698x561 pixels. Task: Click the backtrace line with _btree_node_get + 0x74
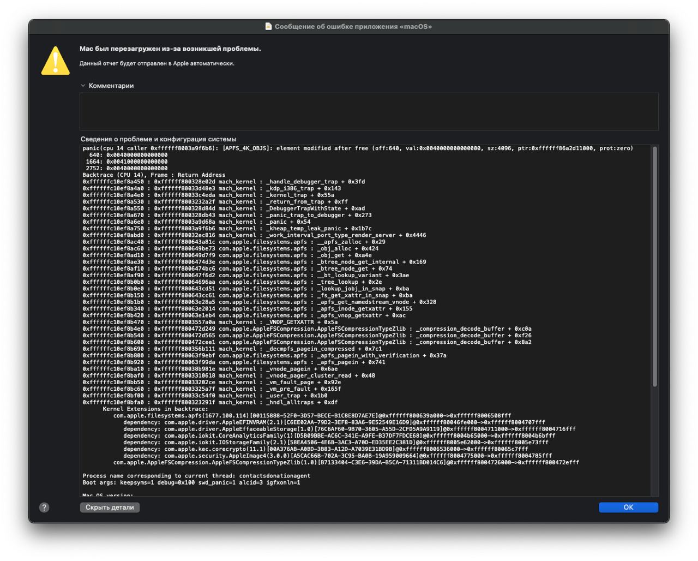click(237, 268)
